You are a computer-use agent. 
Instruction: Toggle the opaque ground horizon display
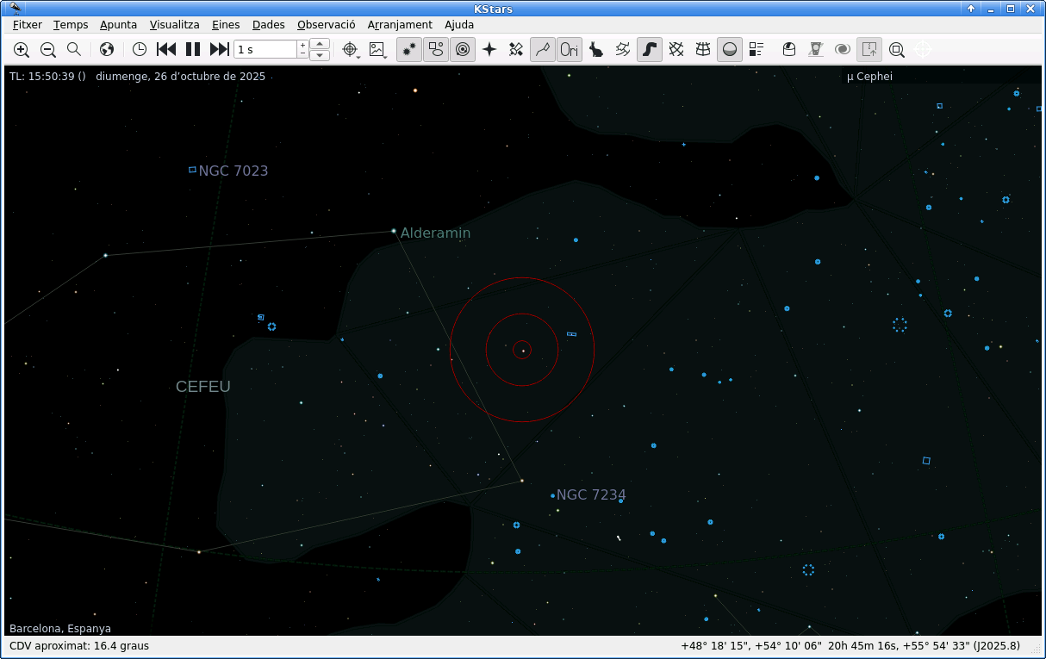pos(729,49)
